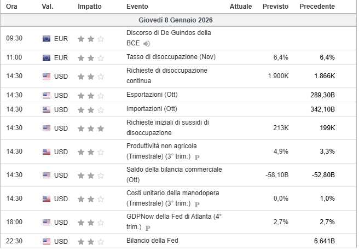This screenshot has width=359, height=251.
Task: Click impact stars for Tasso di disoccupazione
Action: [90, 57]
